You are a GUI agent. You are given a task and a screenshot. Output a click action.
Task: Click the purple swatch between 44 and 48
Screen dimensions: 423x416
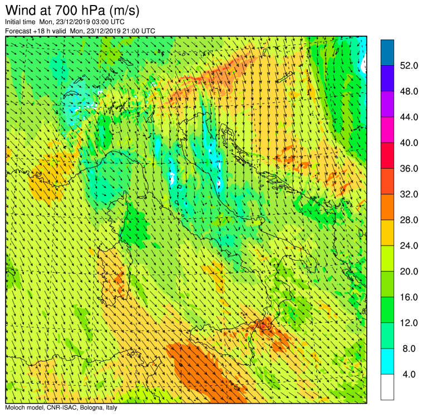coord(387,104)
